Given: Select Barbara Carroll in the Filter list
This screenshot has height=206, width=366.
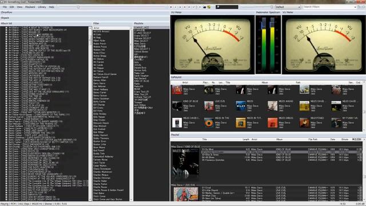Looking at the screenshot, I should [x=101, y=77].
